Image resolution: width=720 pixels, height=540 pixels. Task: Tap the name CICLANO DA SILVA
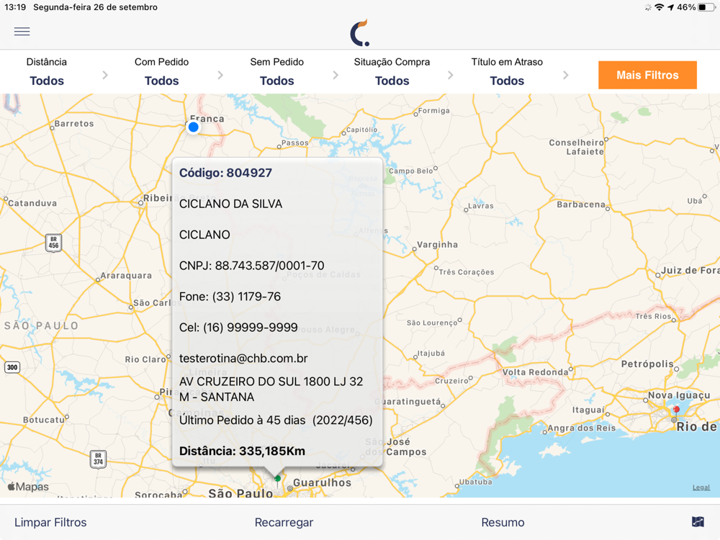(230, 204)
